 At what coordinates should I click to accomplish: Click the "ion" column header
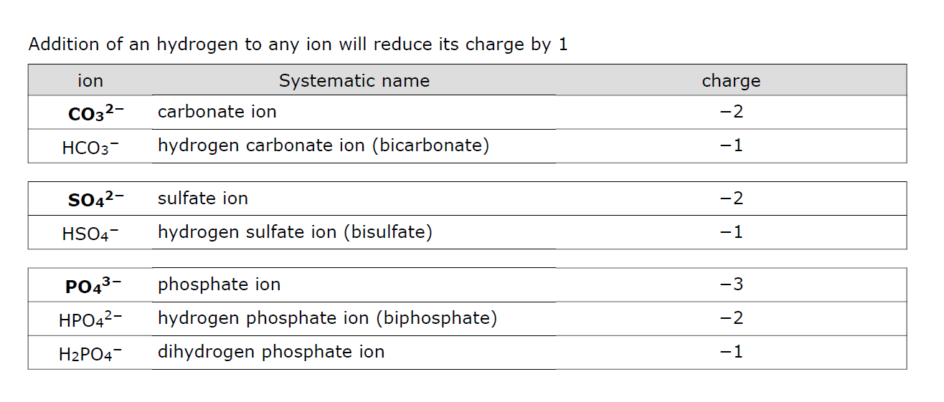pos(90,81)
